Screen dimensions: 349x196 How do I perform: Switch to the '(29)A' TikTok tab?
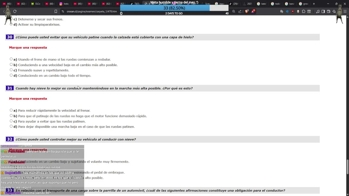234,4
